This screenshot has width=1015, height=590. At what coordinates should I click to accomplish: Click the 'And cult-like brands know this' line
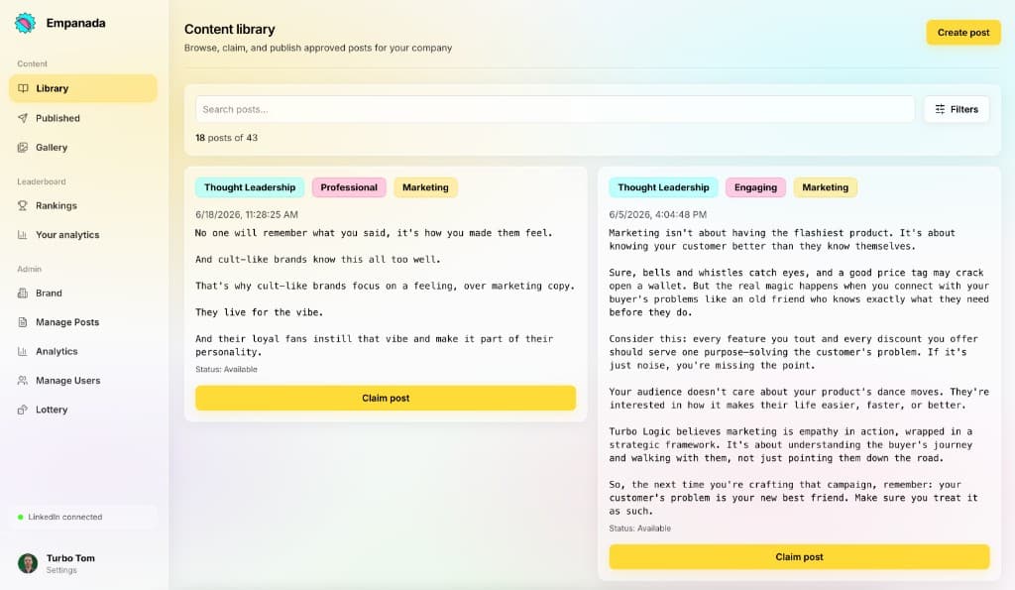pos(318,259)
